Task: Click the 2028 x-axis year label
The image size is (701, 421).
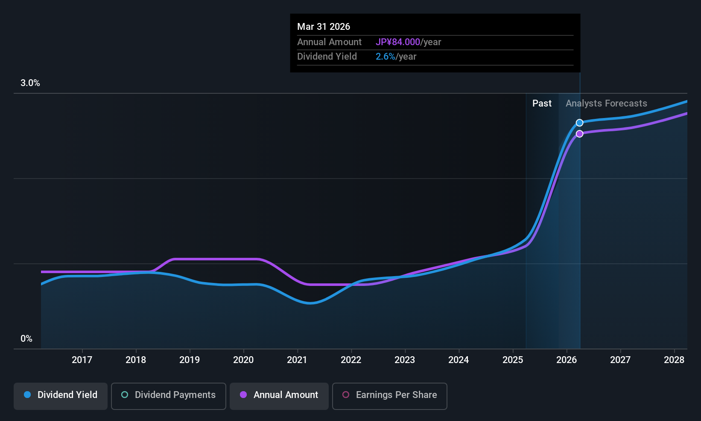Action: [674, 360]
